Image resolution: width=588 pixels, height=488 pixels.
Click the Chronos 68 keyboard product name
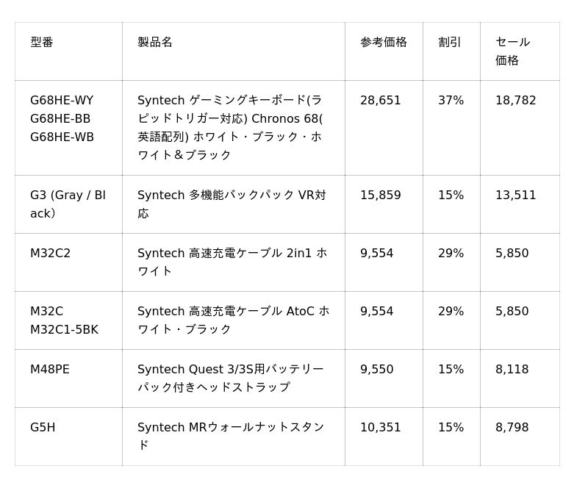[x=230, y=128]
